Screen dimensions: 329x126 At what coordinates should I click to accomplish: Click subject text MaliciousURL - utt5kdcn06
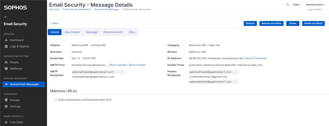88,45
